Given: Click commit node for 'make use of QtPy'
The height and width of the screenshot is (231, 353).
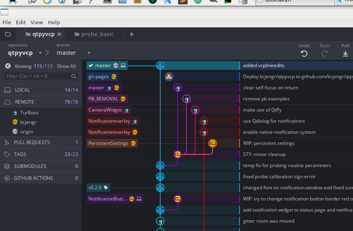Looking at the screenshot, I should pos(195,110).
